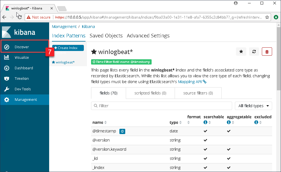Screen dimensions: 281x172
Task: Click the _index field name
Action: pyautogui.click(x=98, y=168)
